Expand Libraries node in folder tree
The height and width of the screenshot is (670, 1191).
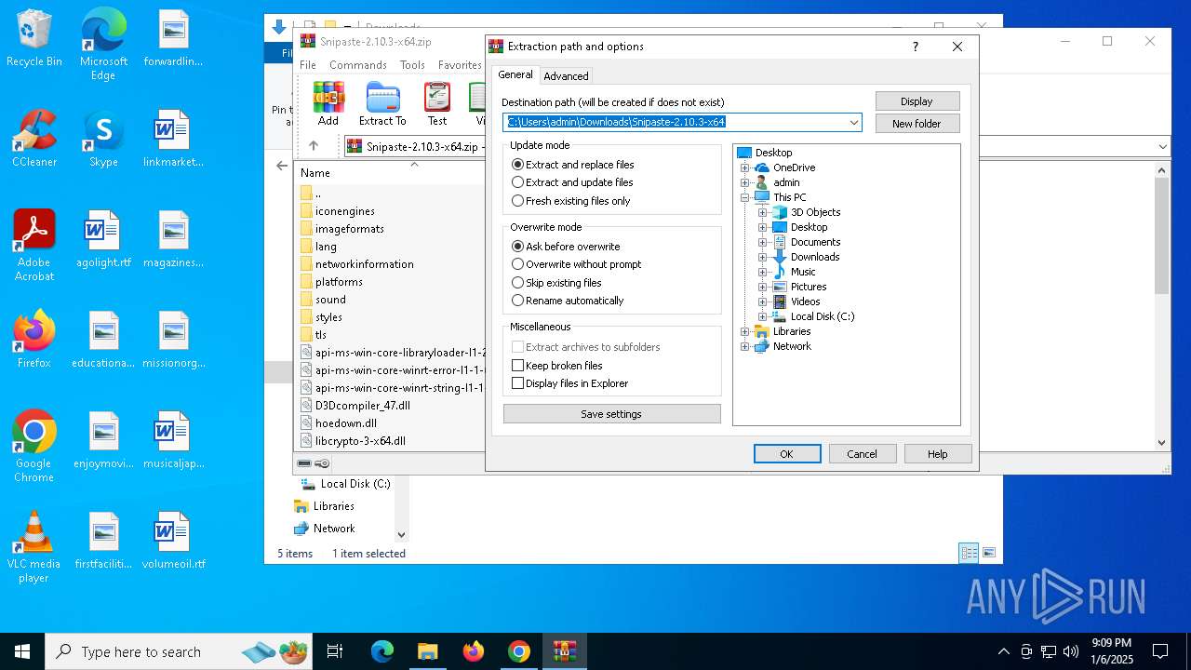(744, 331)
